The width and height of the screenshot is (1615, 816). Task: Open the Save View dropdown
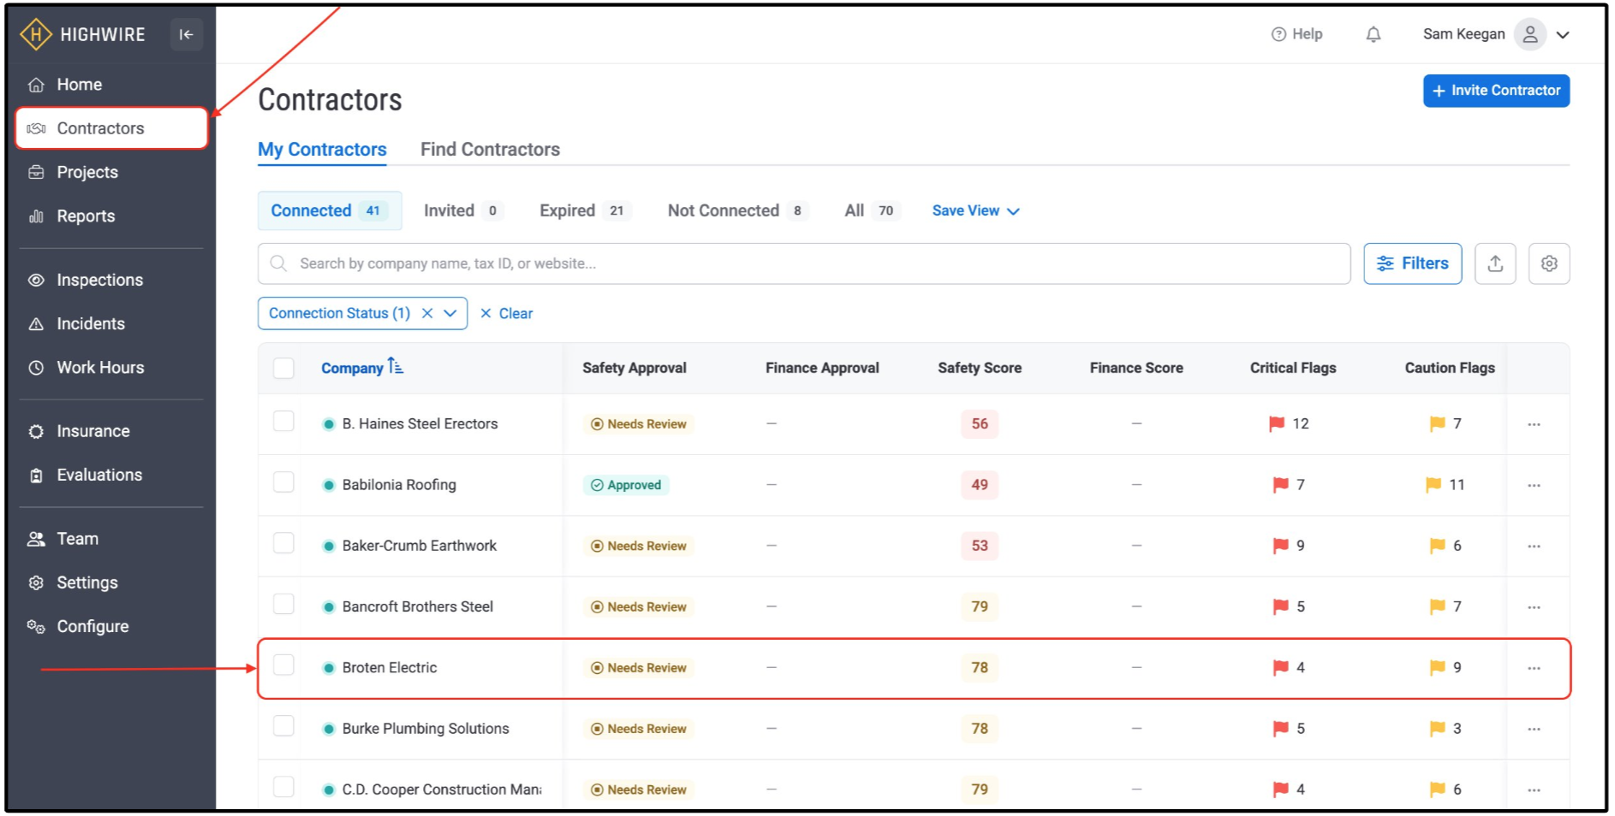click(975, 210)
